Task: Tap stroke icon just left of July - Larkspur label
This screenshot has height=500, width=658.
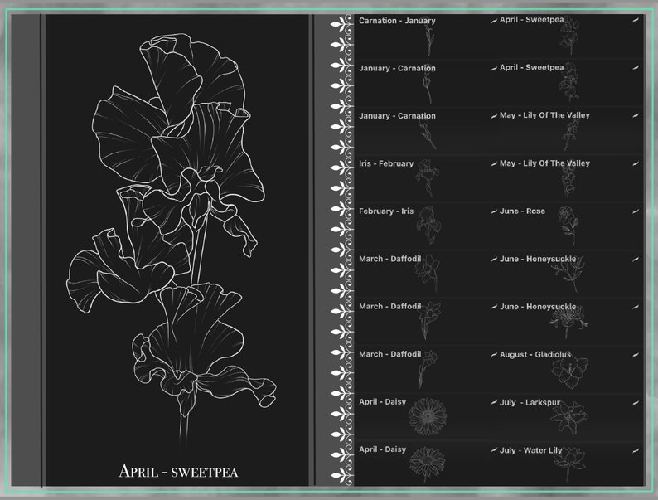Action: click(x=495, y=403)
